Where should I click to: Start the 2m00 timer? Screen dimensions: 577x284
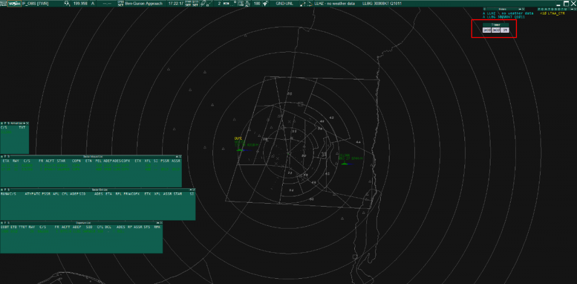pyautogui.click(x=496, y=30)
